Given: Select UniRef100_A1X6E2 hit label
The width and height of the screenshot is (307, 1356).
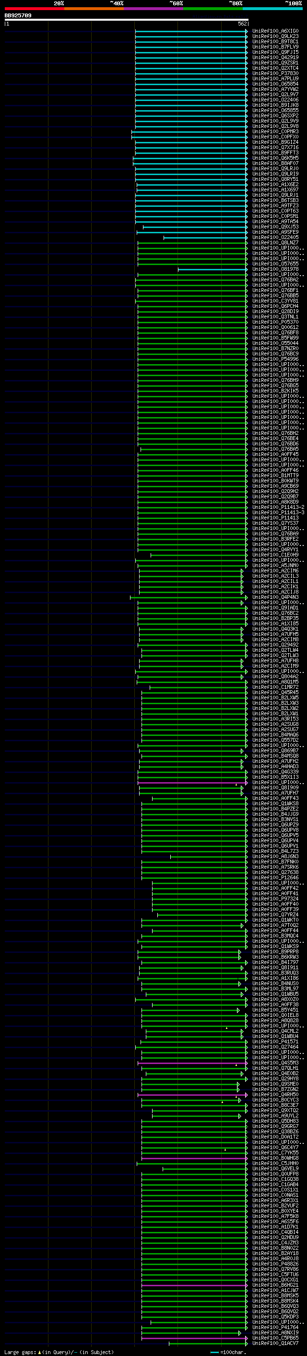Looking at the screenshot, I should coord(275,185).
